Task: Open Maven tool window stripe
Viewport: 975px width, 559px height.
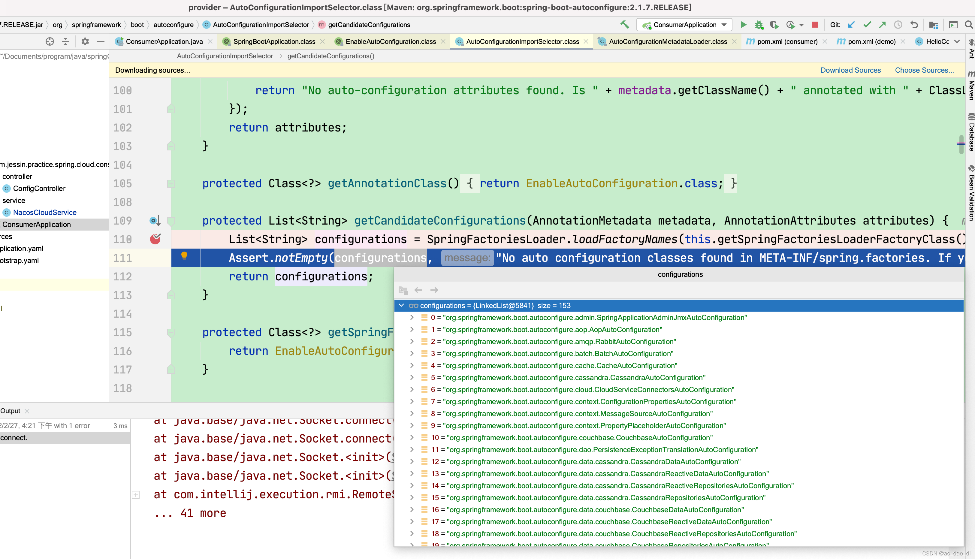Action: click(970, 85)
